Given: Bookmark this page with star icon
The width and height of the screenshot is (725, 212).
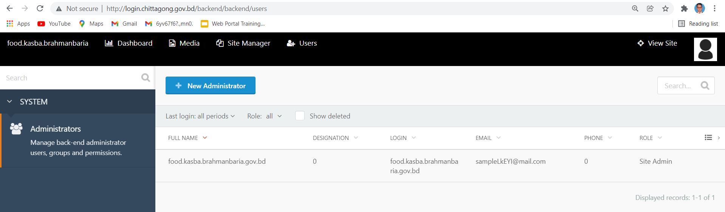Looking at the screenshot, I should [665, 8].
